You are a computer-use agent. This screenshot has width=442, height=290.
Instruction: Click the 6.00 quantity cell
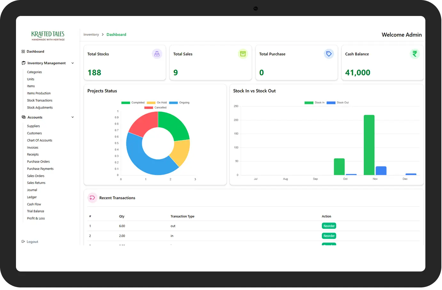(x=122, y=226)
